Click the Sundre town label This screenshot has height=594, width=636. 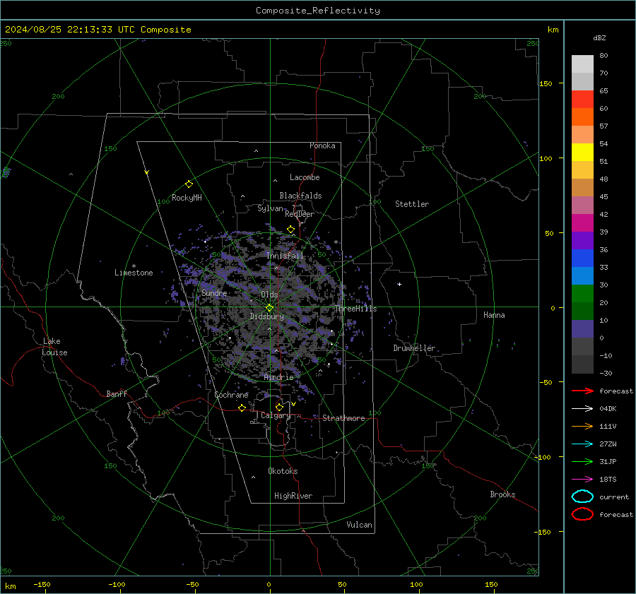(x=214, y=293)
